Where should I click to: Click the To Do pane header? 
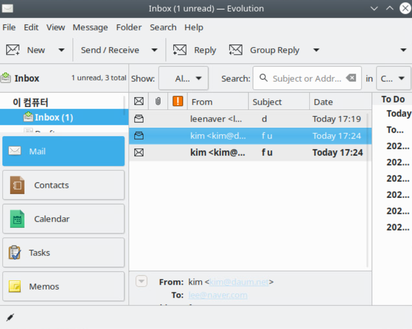click(393, 99)
